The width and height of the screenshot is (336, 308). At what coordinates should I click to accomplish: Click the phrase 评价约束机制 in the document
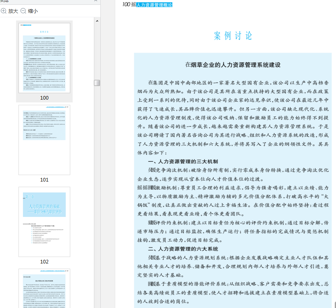(x=172, y=223)
